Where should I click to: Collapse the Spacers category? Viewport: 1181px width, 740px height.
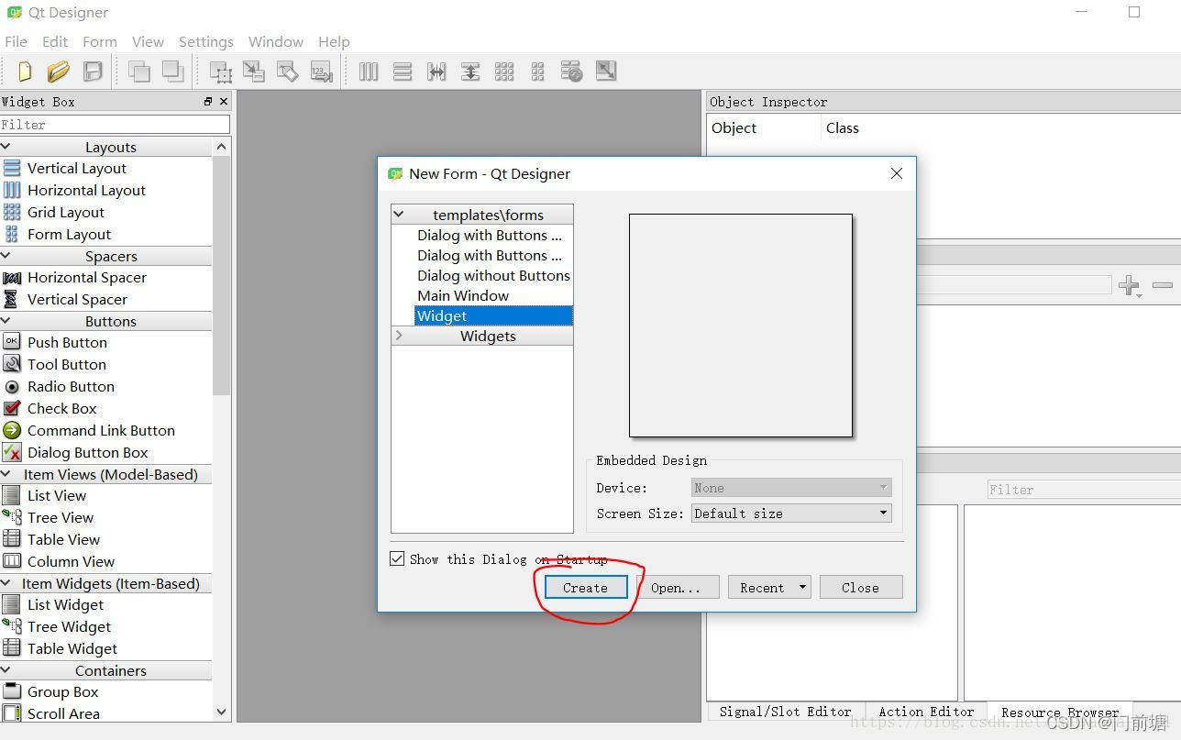pyautogui.click(x=6, y=256)
